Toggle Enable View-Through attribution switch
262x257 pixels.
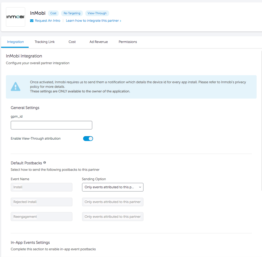[88, 139]
